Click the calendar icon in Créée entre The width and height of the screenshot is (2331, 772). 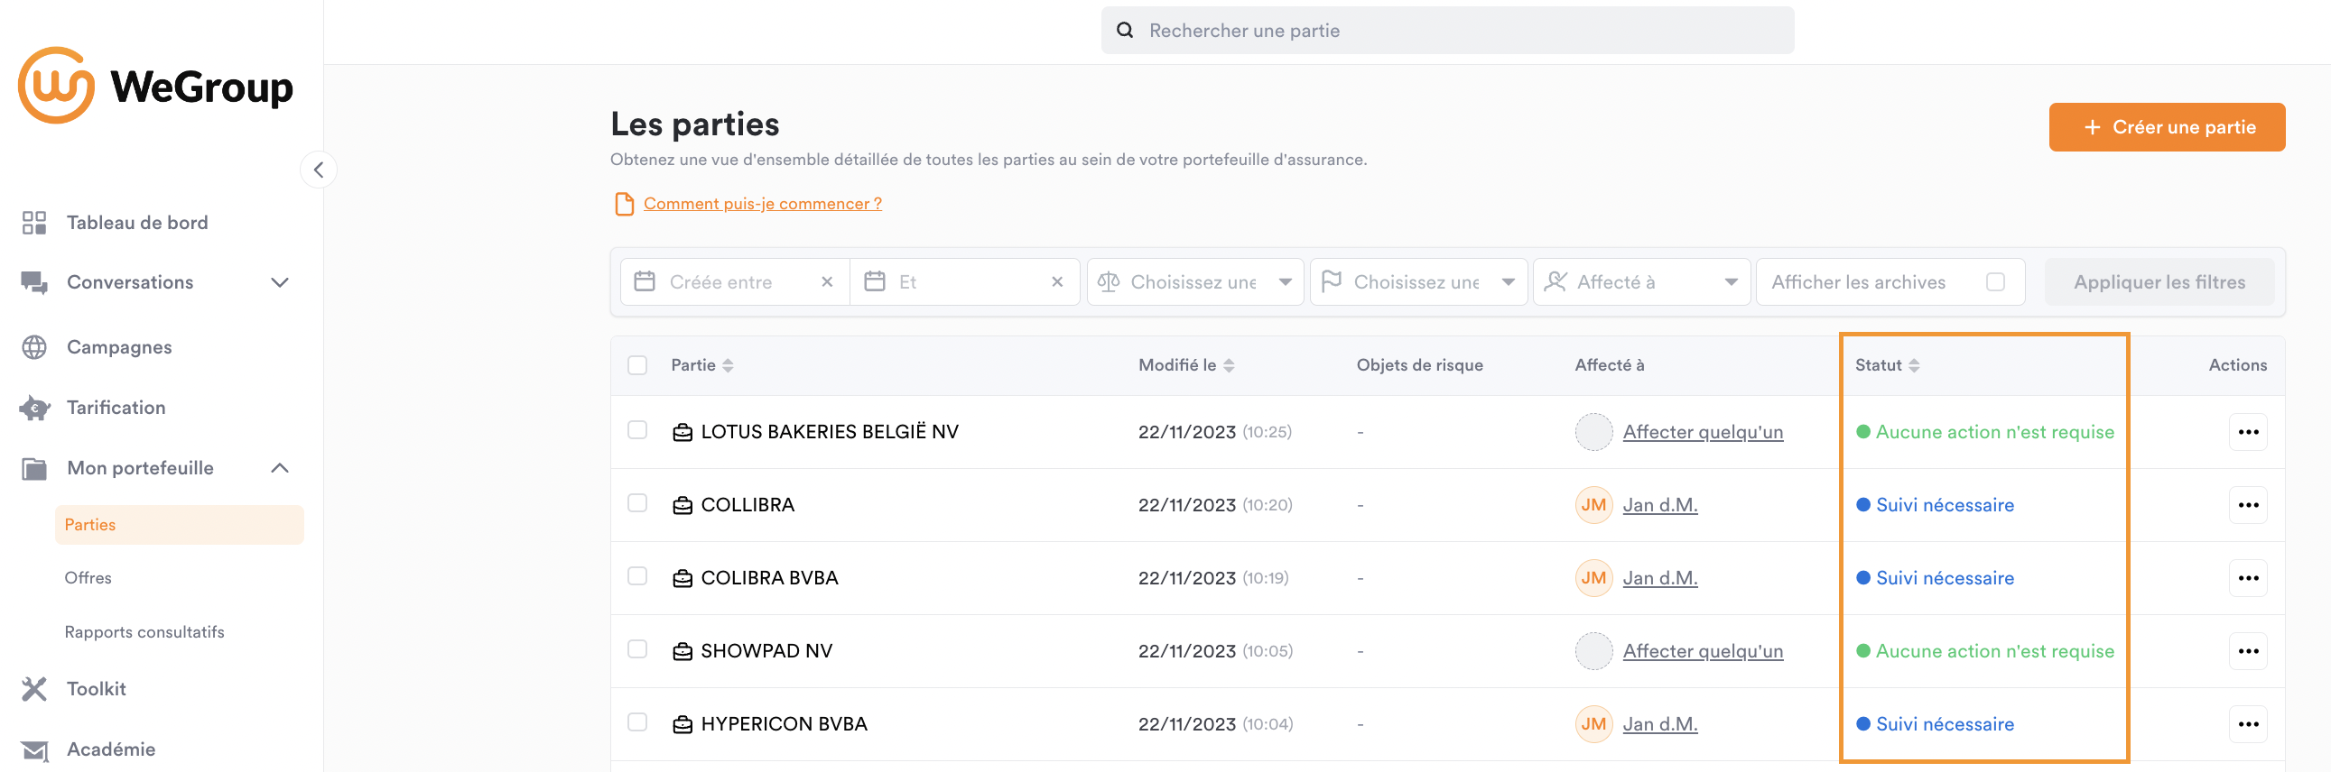[645, 282]
